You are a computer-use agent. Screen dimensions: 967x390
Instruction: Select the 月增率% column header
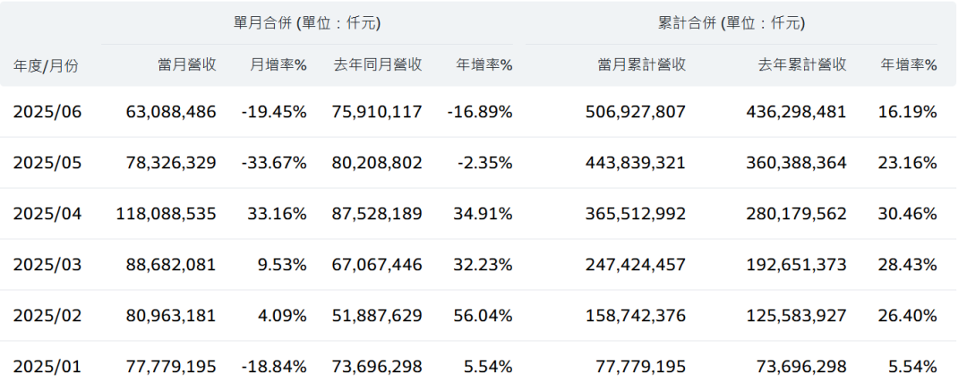[x=278, y=64]
